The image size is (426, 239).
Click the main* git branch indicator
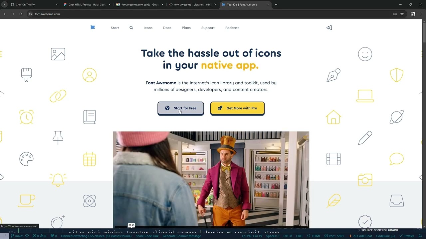(x=17, y=236)
